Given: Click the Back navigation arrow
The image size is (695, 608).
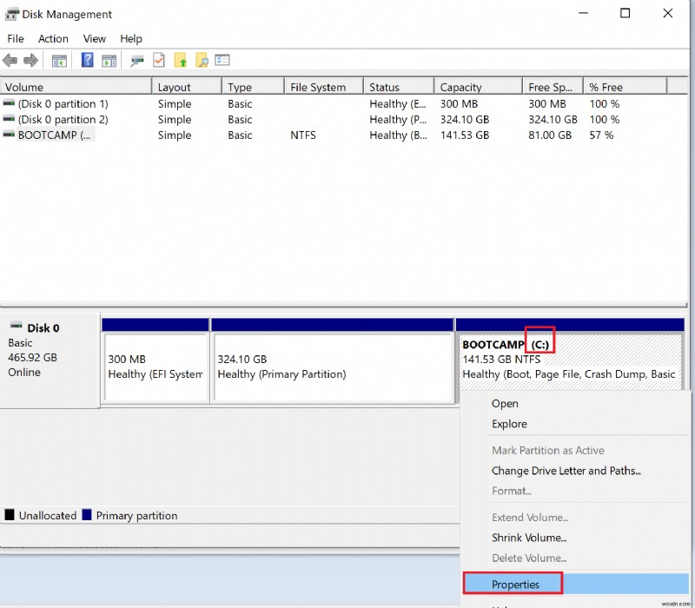Looking at the screenshot, I should (x=10, y=60).
